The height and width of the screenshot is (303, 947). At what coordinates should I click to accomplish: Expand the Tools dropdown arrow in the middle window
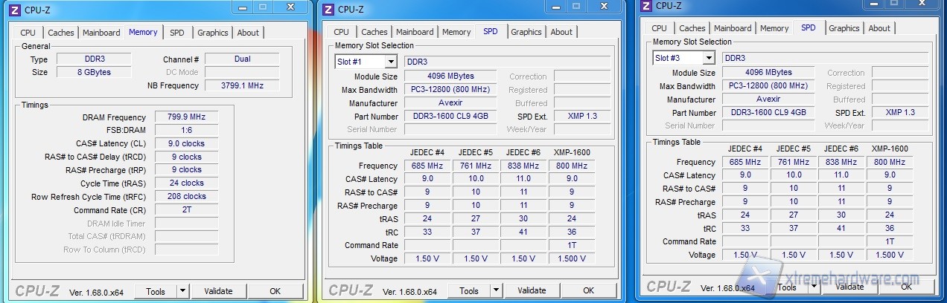pos(497,290)
